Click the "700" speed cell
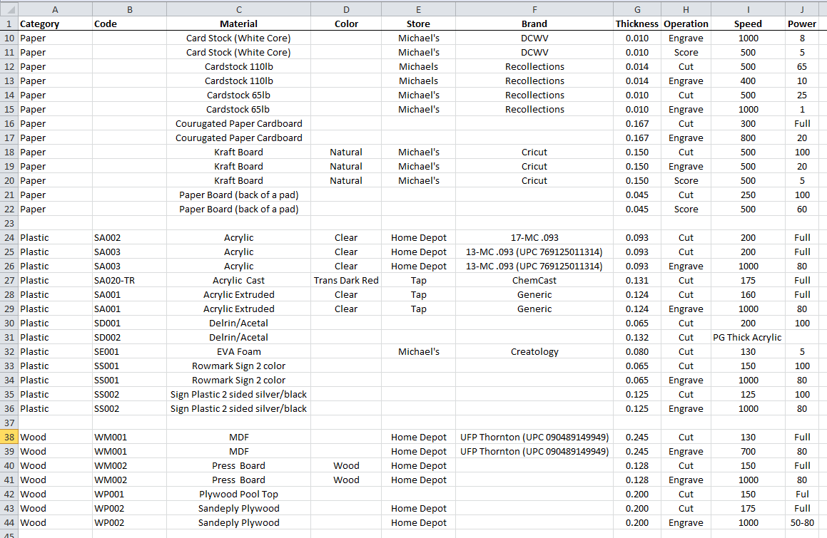Screen dimensions: 827x538 point(748,452)
